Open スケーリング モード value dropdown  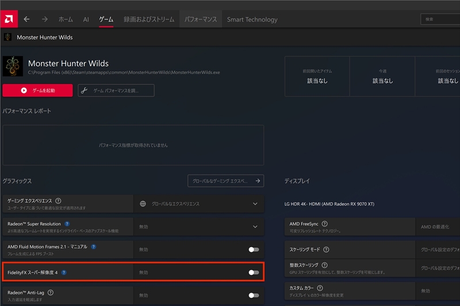click(438, 249)
